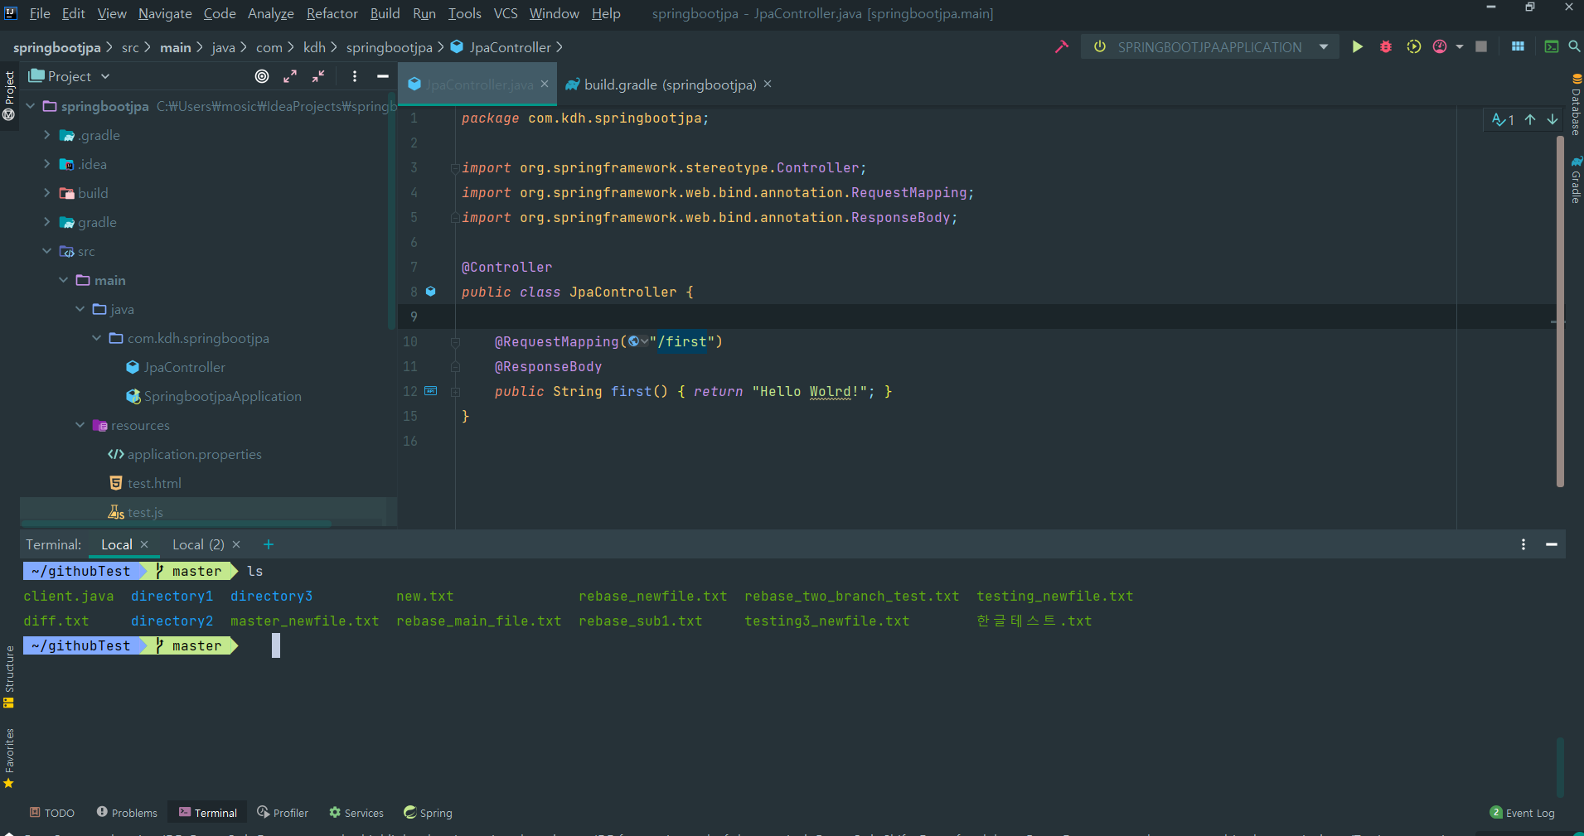The image size is (1584, 836).
Task: Open the Analyze menu
Action: 270,13
